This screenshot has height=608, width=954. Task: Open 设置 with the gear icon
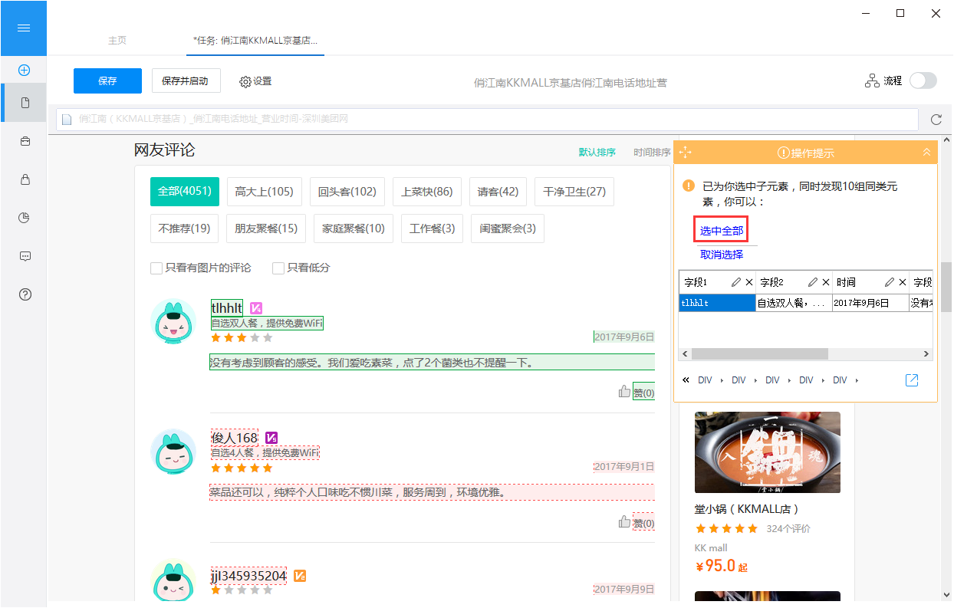click(255, 81)
